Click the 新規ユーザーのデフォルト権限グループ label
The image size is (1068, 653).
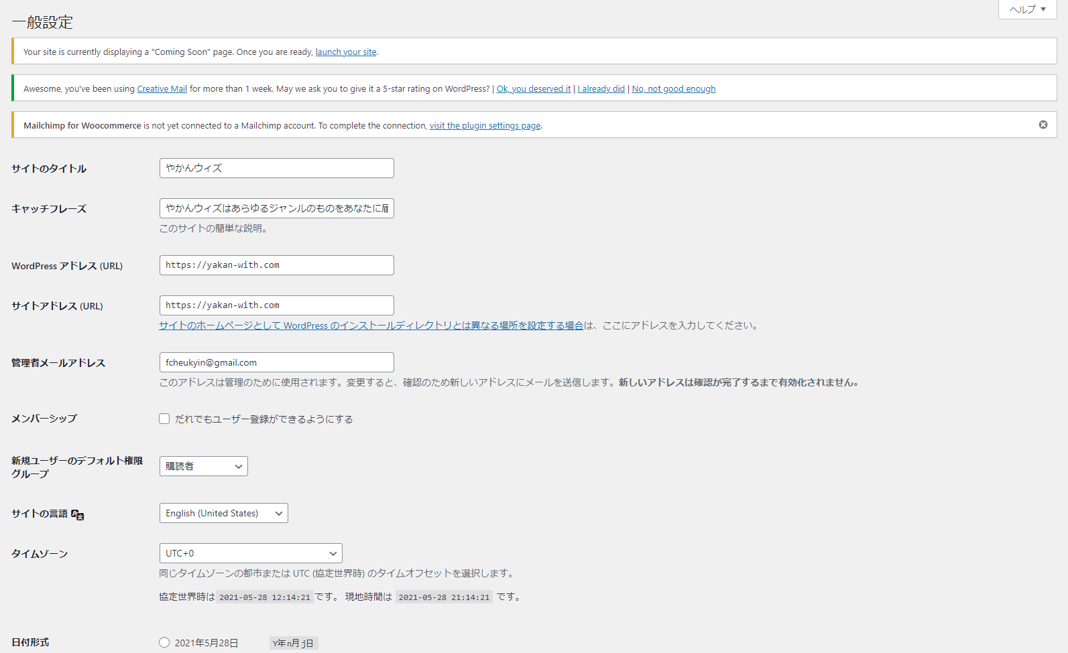pyautogui.click(x=77, y=467)
